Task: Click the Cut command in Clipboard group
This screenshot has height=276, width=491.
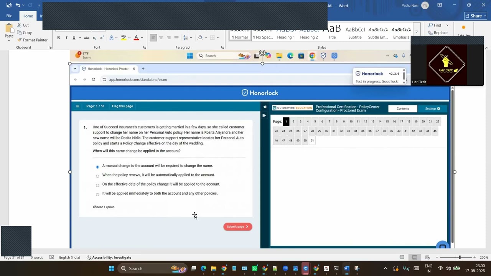Action: click(x=22, y=25)
